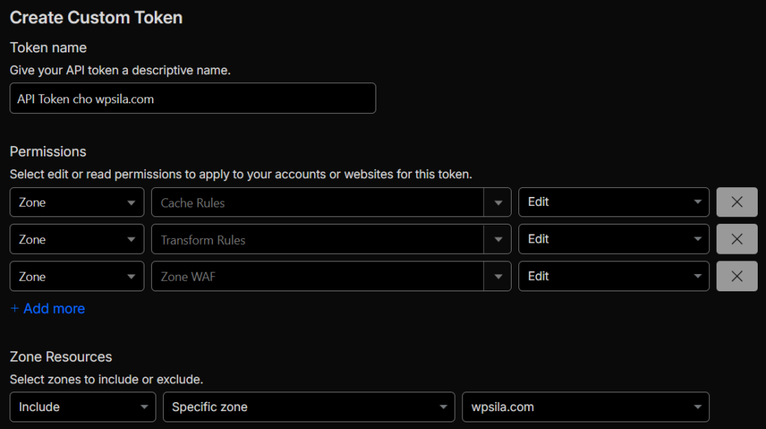766x429 pixels.
Task: Open the Cache Rules permission selector
Action: click(331, 202)
